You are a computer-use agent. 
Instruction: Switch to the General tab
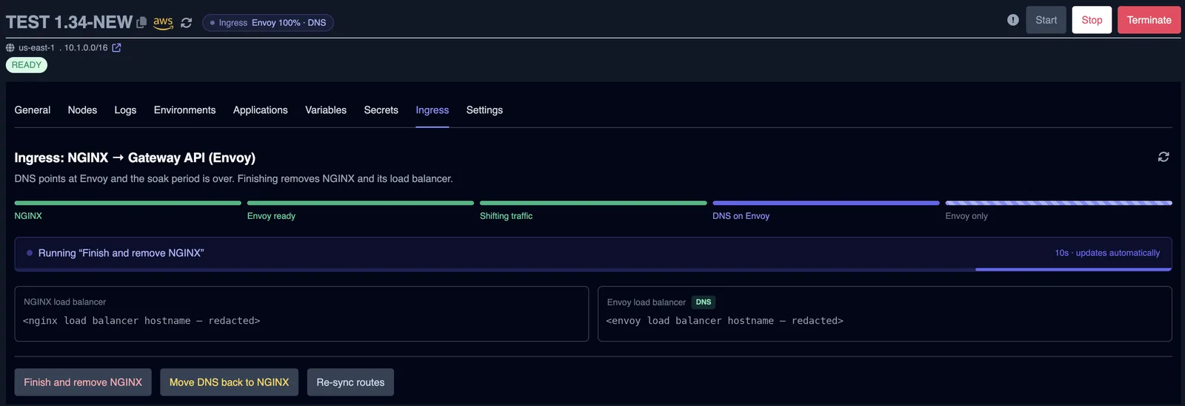33,110
